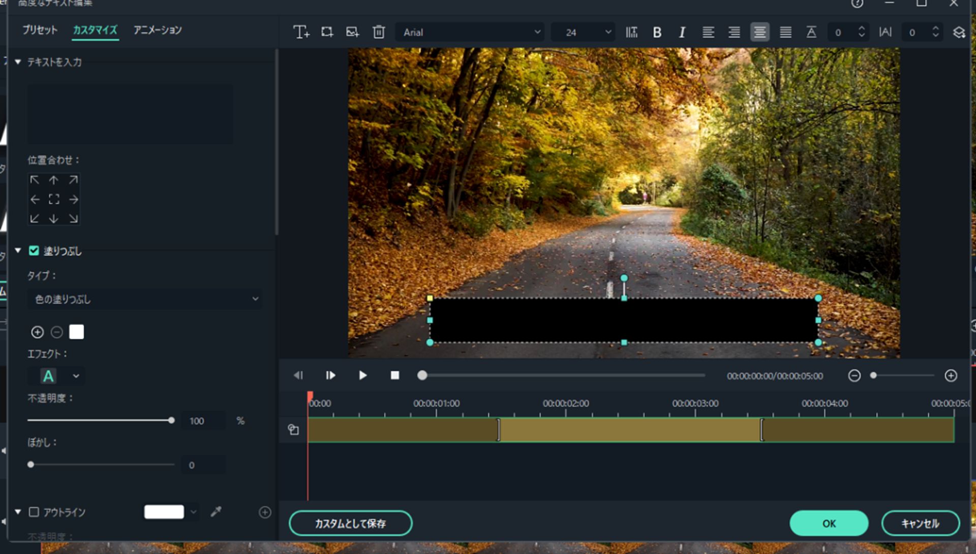The image size is (976, 554).
Task: Toggle Italic text formatting
Action: pyautogui.click(x=682, y=32)
